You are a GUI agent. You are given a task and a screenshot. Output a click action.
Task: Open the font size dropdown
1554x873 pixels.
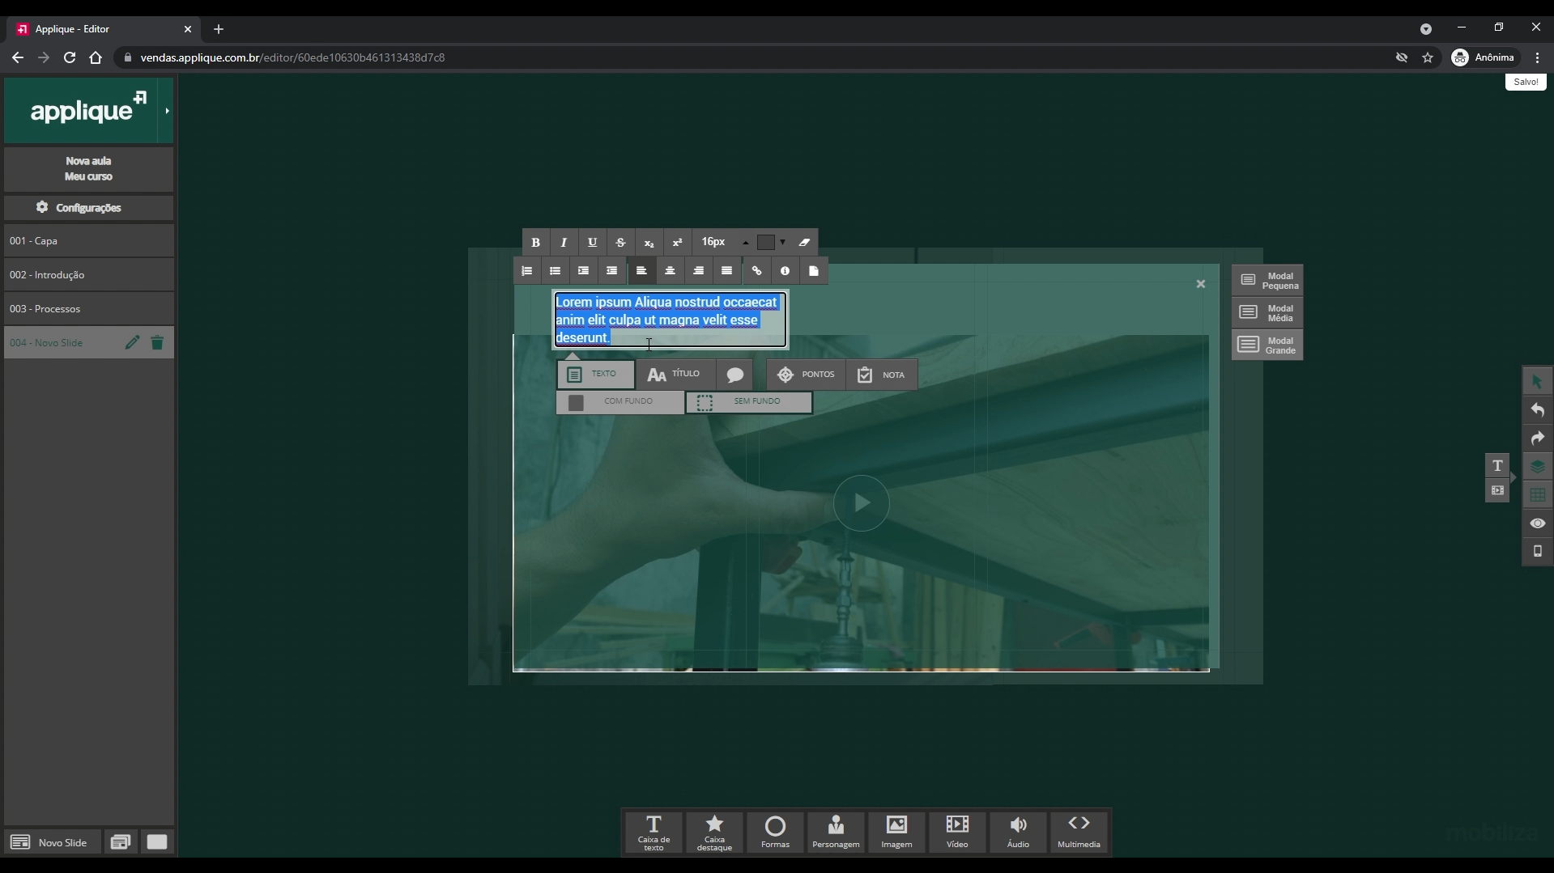(719, 241)
